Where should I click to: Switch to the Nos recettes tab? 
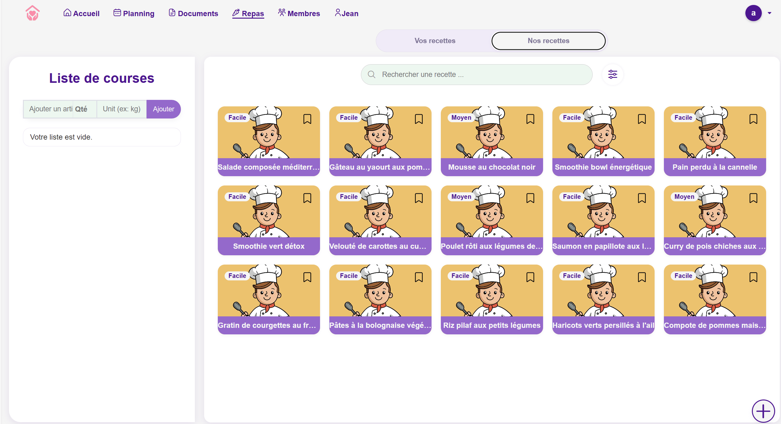pyautogui.click(x=548, y=41)
